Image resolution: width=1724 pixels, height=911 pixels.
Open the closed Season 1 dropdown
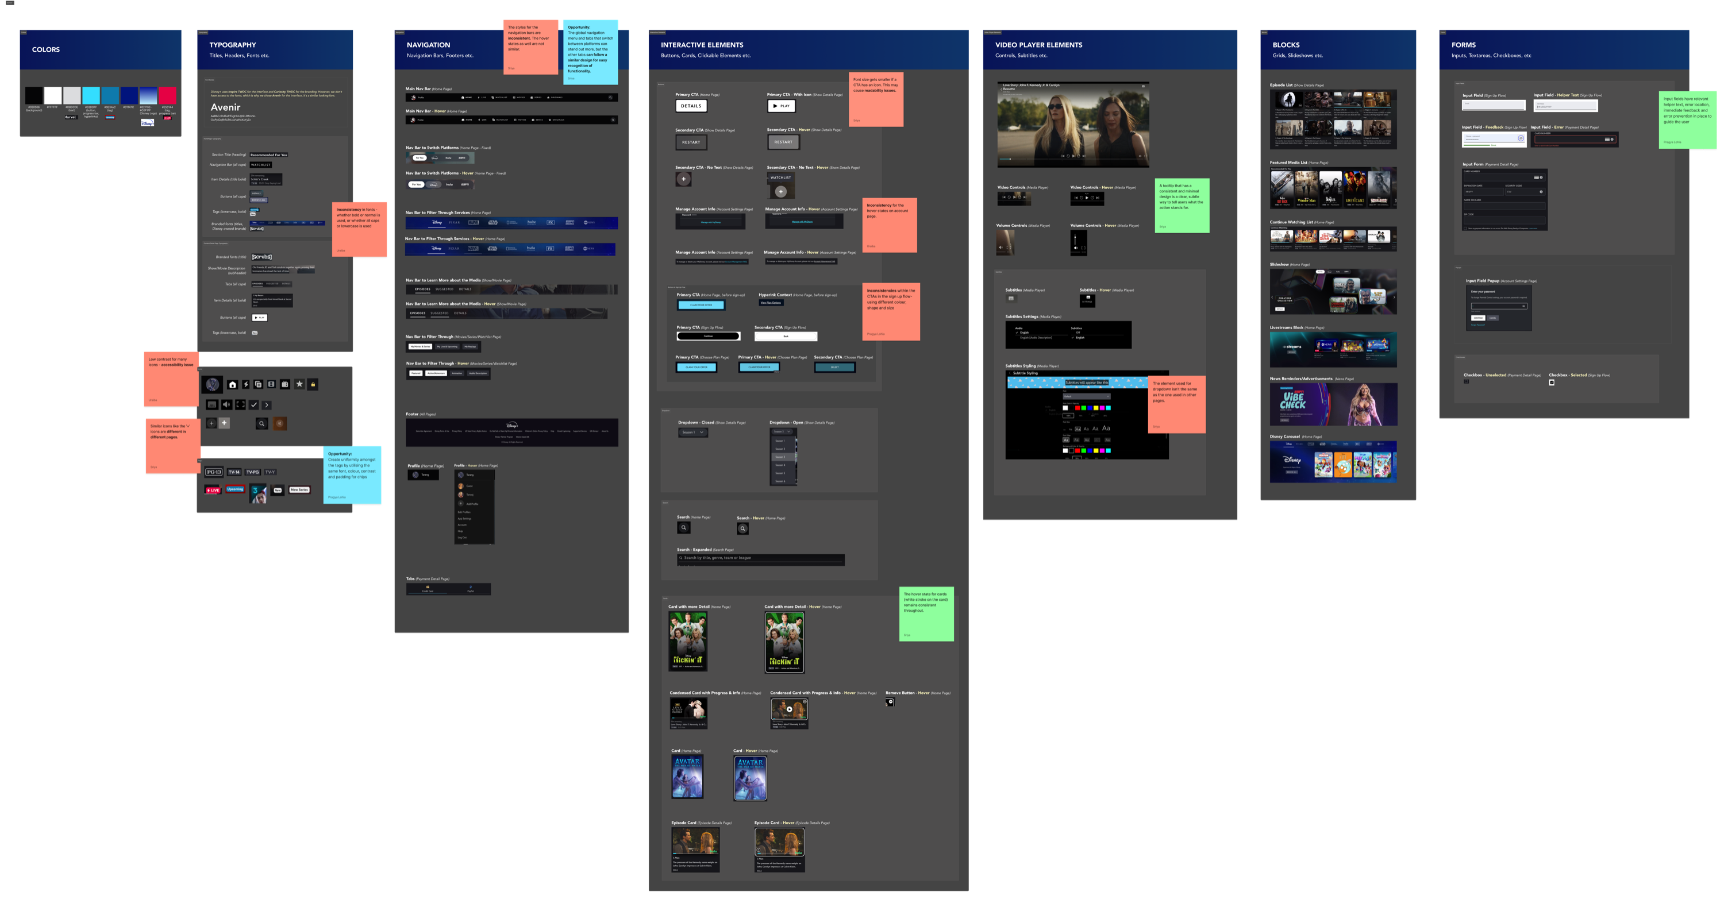[x=692, y=433]
